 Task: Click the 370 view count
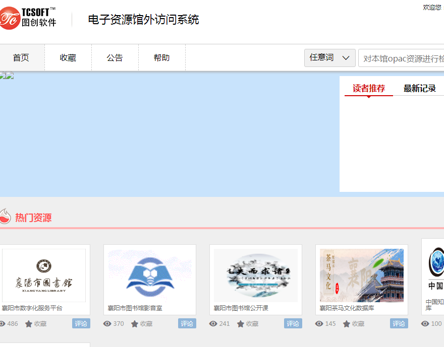click(x=119, y=323)
